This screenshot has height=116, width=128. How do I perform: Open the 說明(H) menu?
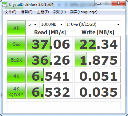[60, 12]
